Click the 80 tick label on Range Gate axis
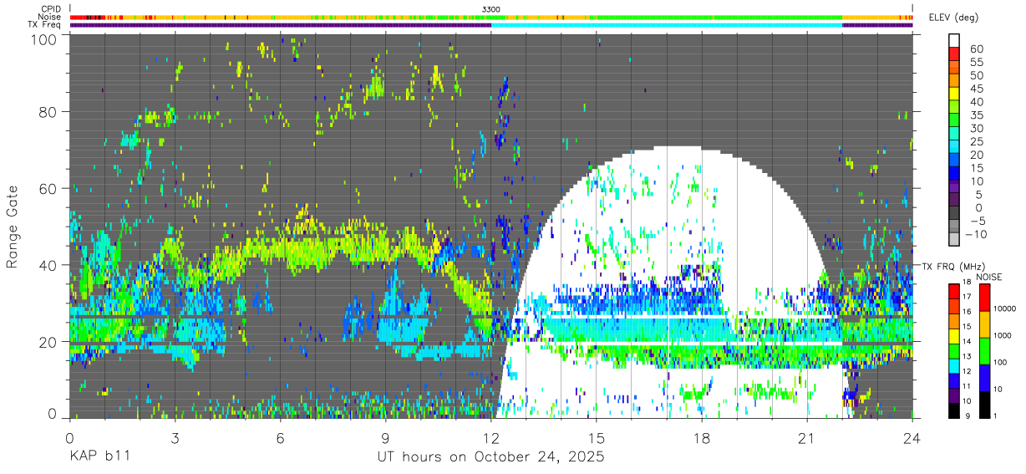Screen dimensions: 1026x474 [48, 111]
